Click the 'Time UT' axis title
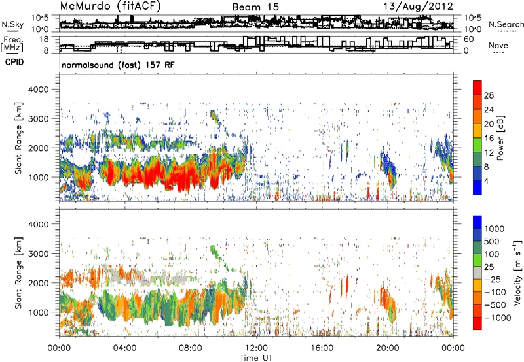Viewport: 524px width, 362px height. tap(256, 358)
